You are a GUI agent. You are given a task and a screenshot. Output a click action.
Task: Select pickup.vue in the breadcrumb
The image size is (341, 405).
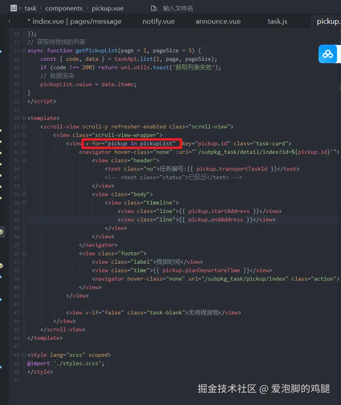[x=108, y=8]
